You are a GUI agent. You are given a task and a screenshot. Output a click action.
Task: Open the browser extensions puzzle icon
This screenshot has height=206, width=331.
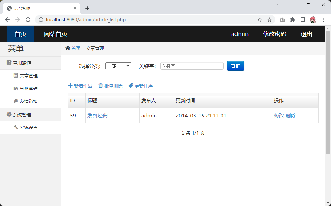click(x=292, y=20)
